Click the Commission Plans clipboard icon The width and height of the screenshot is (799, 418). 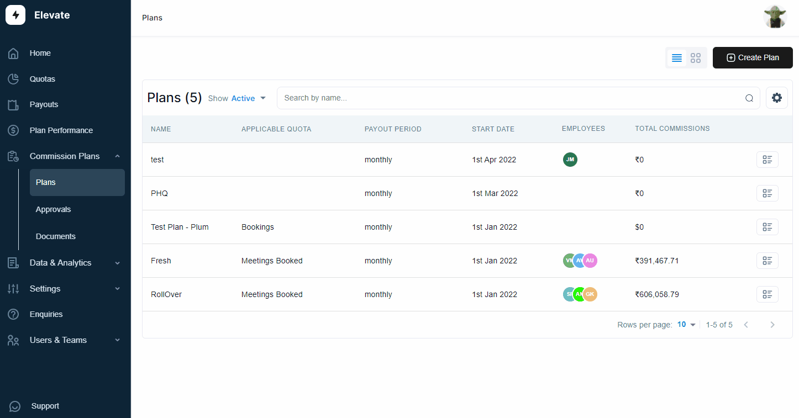13,156
